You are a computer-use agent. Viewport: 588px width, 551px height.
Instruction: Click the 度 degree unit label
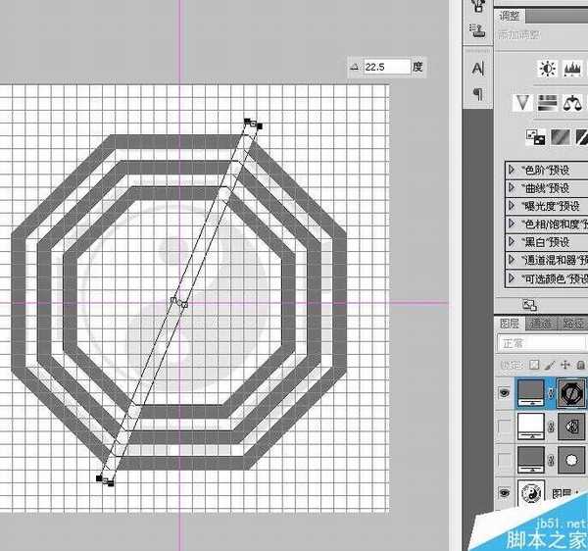click(417, 67)
